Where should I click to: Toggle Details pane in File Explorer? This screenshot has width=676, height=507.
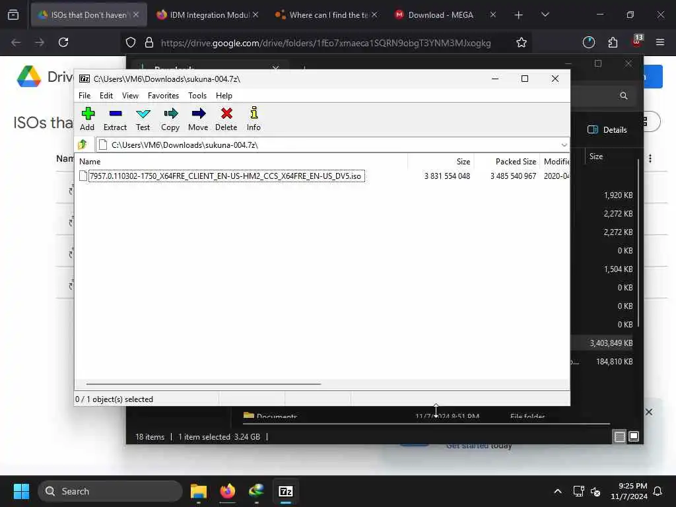[607, 130]
